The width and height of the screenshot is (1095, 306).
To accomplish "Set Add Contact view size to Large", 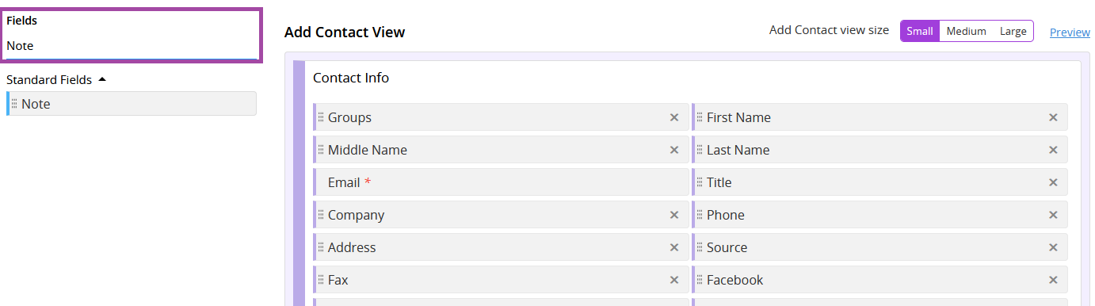I will click(x=1013, y=31).
